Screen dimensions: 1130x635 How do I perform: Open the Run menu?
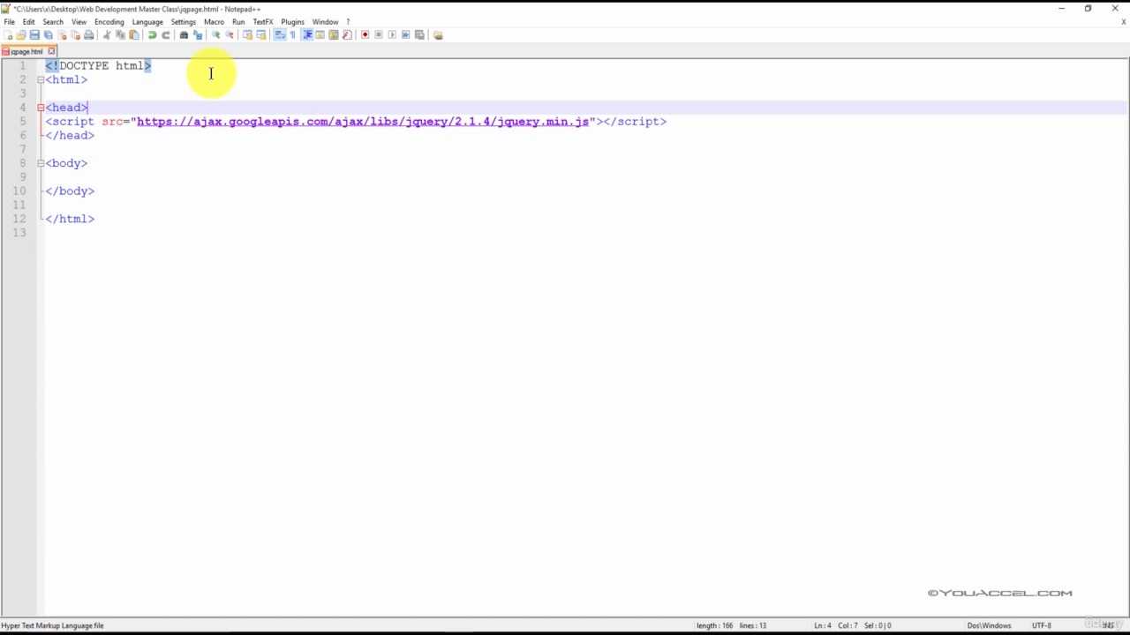click(x=238, y=22)
